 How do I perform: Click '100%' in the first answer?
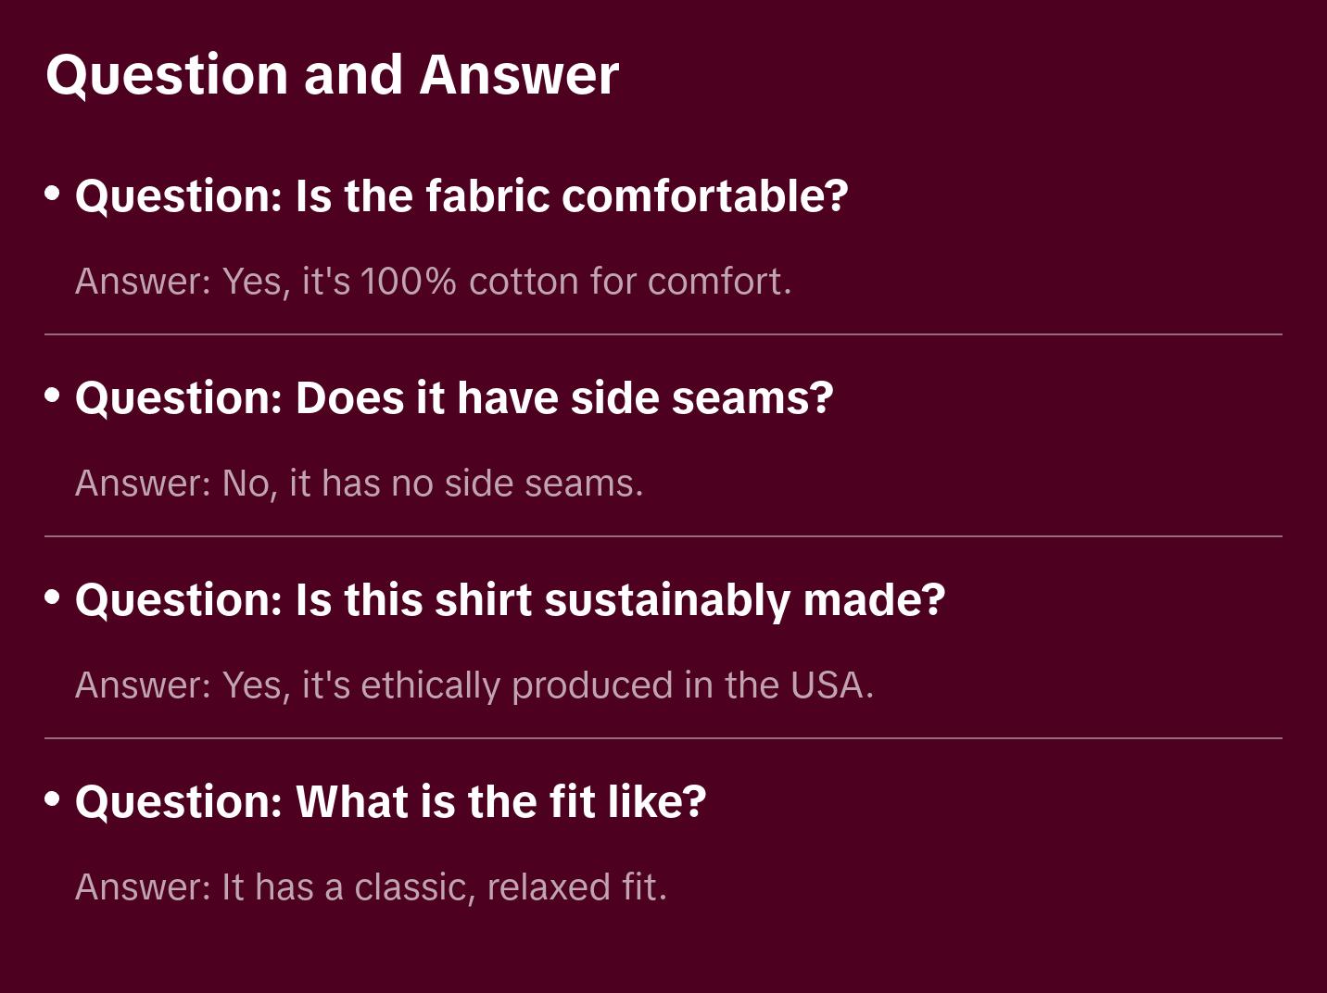coord(409,282)
